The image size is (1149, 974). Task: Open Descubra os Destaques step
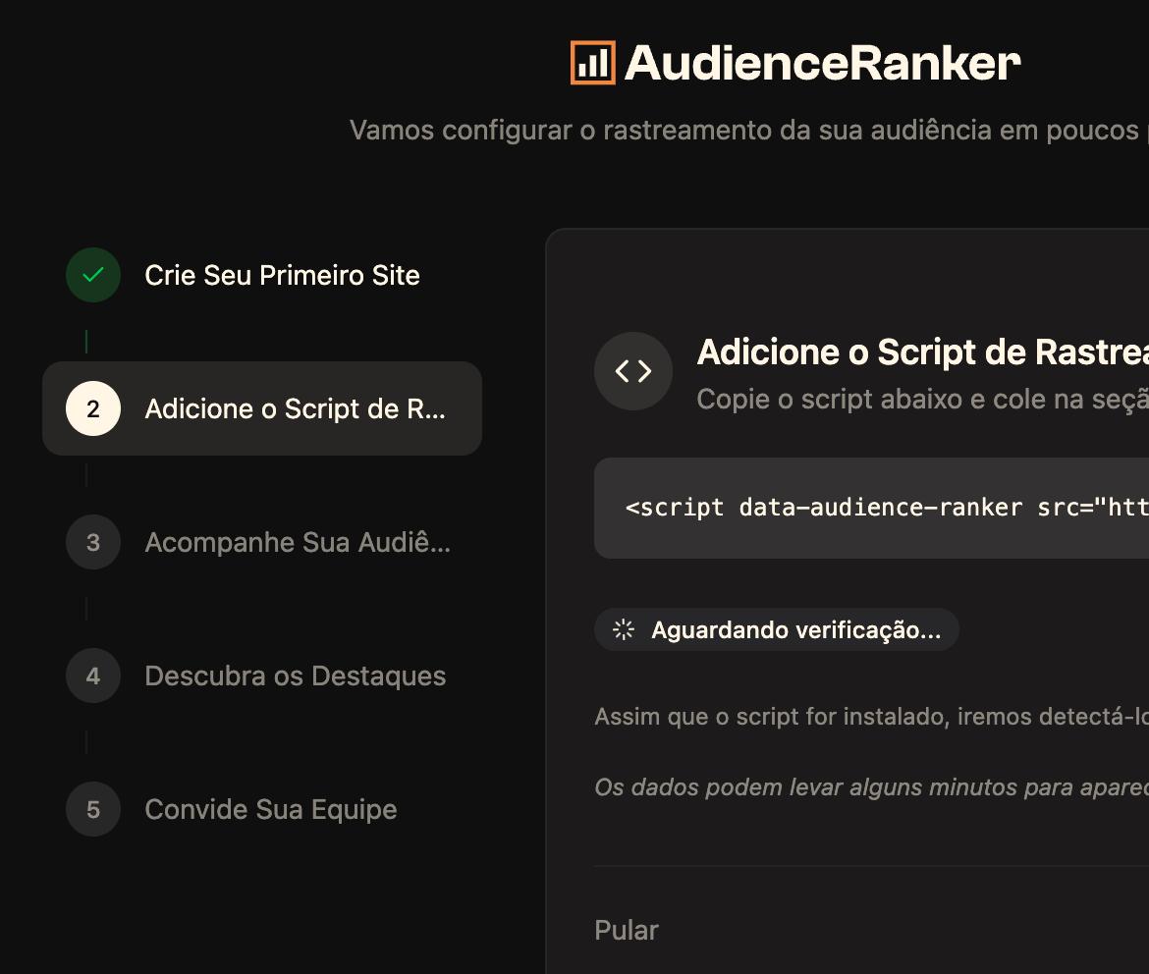tap(295, 676)
